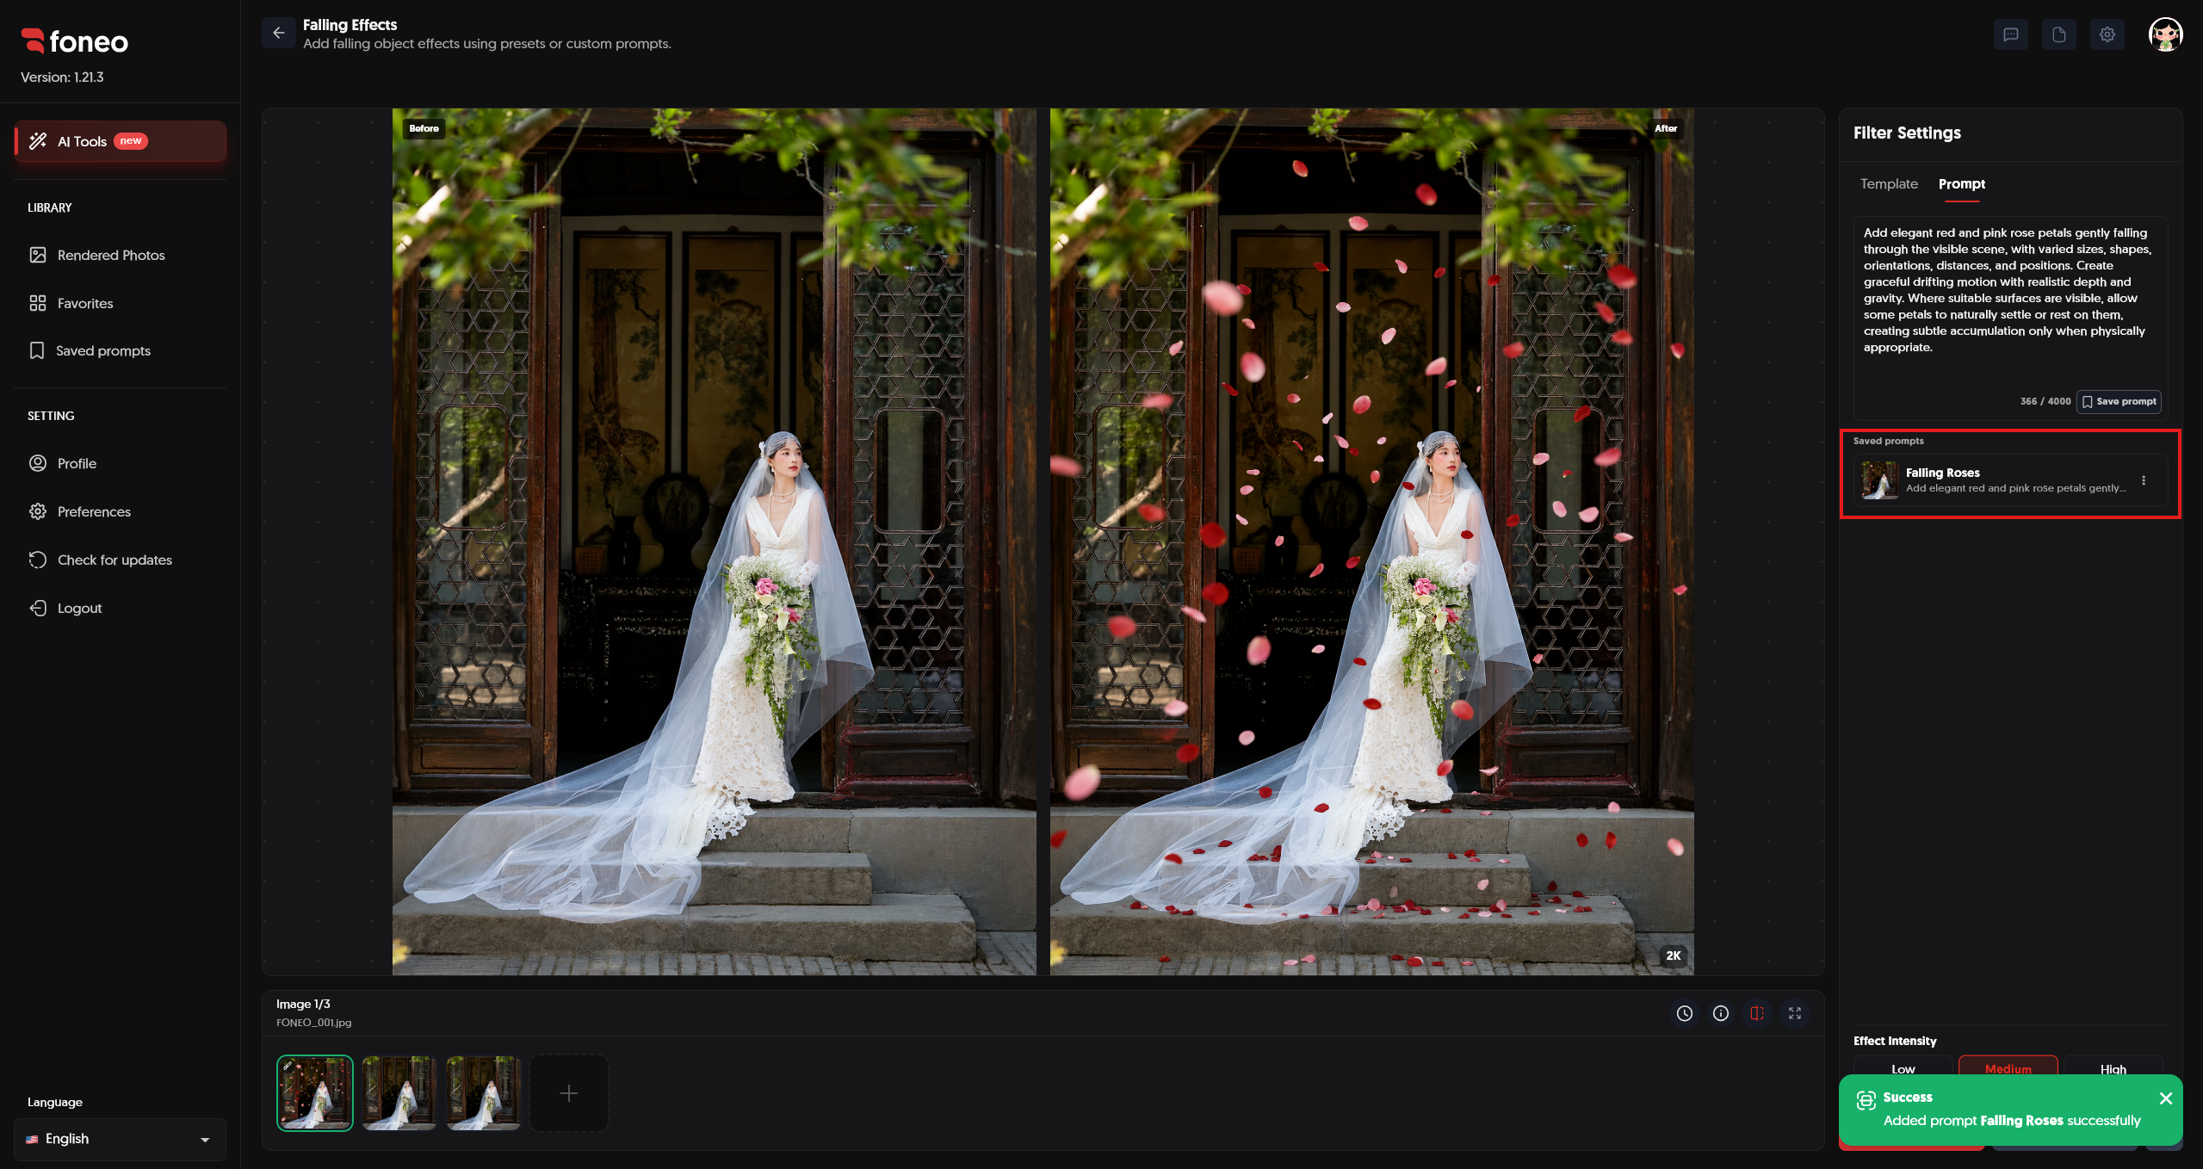
Task: Select the third image thumbnail
Action: pos(483,1092)
